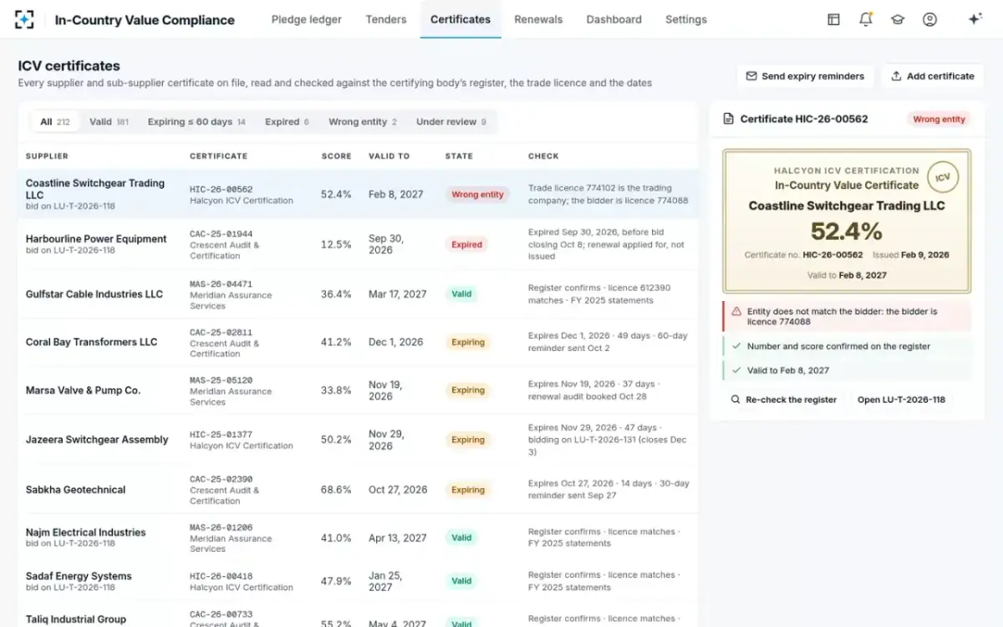Filter by Under review 9

[x=451, y=122]
